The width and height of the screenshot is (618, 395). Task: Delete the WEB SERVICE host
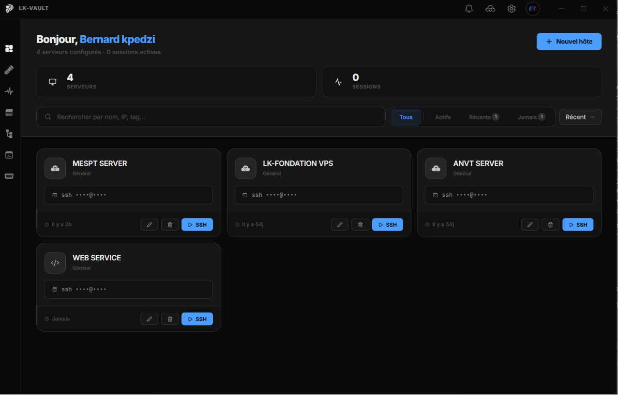point(170,319)
